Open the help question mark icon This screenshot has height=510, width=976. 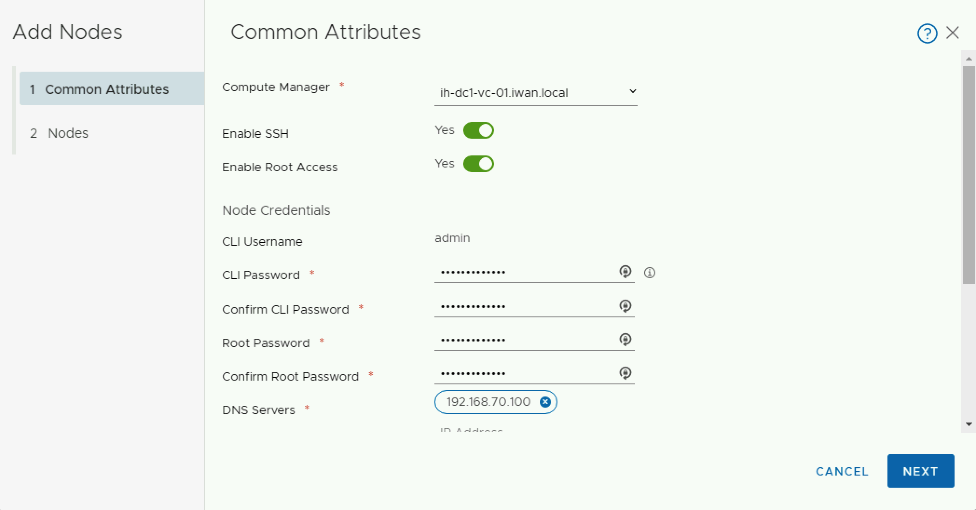coord(927,34)
